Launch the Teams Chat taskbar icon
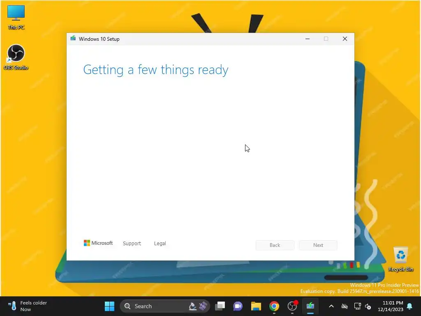 pos(238,306)
